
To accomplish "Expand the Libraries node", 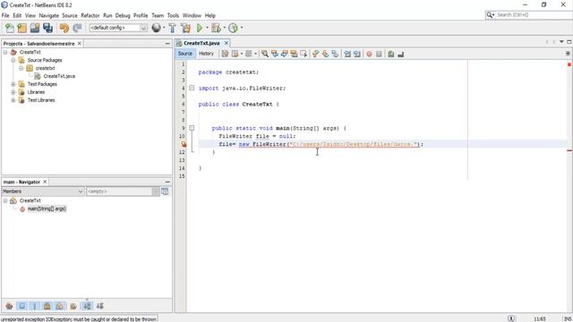I will click(x=13, y=92).
